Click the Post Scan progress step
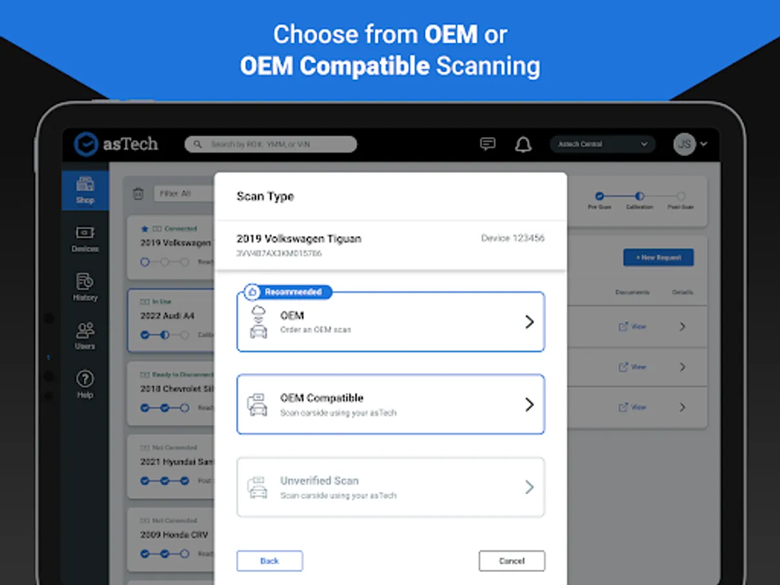 tap(681, 200)
